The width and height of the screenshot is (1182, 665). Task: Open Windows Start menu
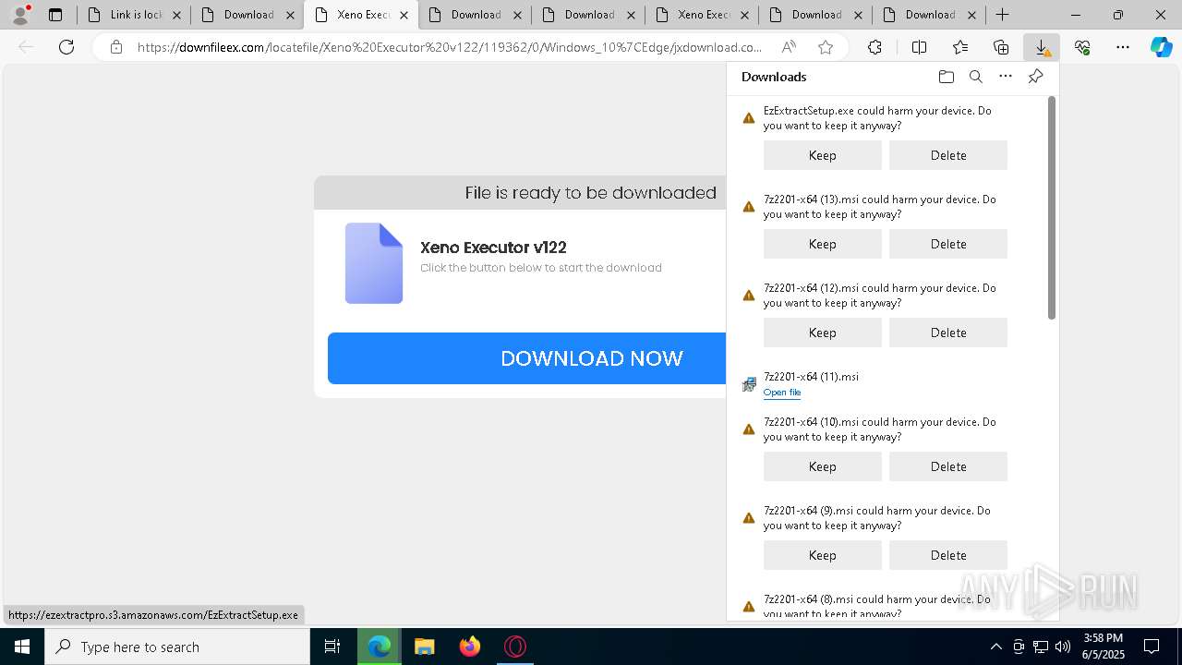[22, 647]
